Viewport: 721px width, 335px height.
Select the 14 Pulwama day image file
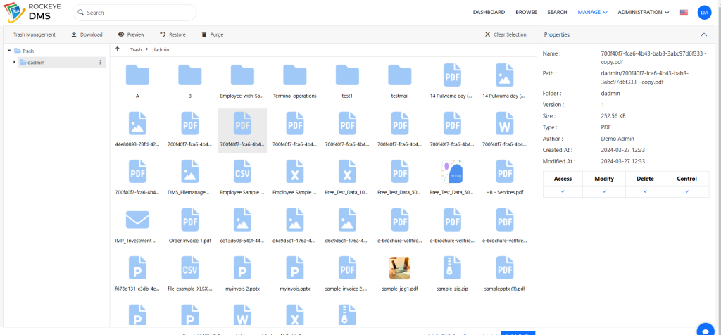(504, 82)
